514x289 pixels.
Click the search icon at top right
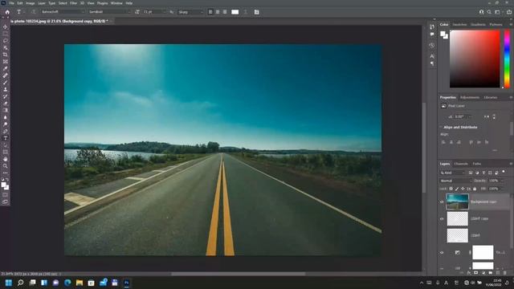489,12
